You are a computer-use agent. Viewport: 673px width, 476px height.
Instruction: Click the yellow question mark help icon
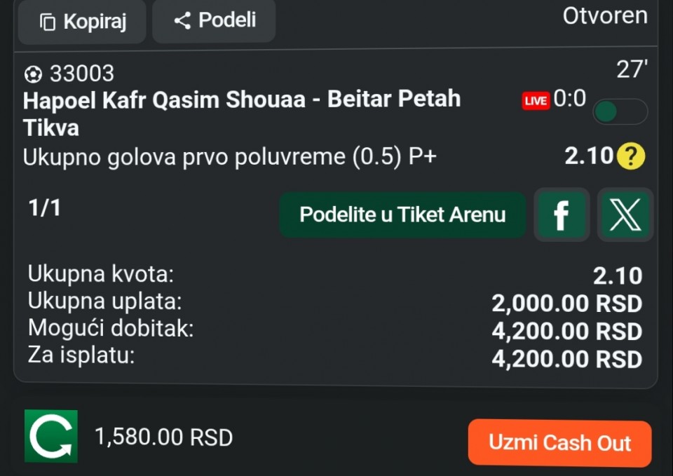(x=631, y=156)
